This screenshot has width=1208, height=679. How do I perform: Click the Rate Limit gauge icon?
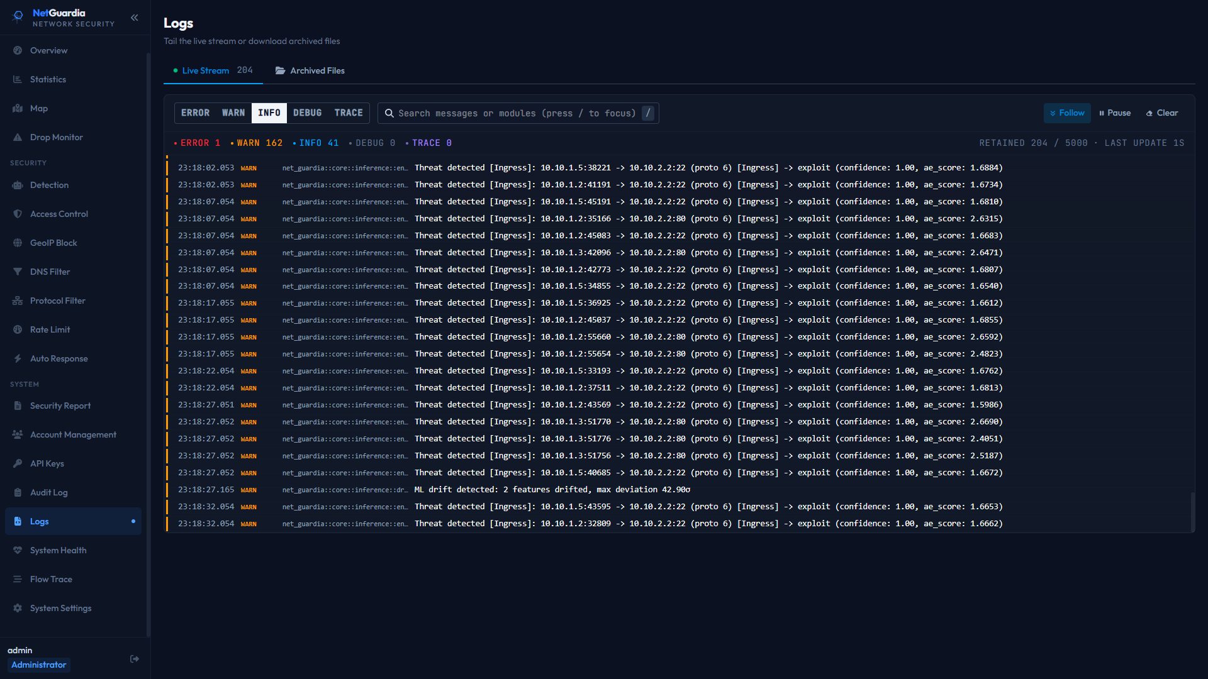pos(18,329)
